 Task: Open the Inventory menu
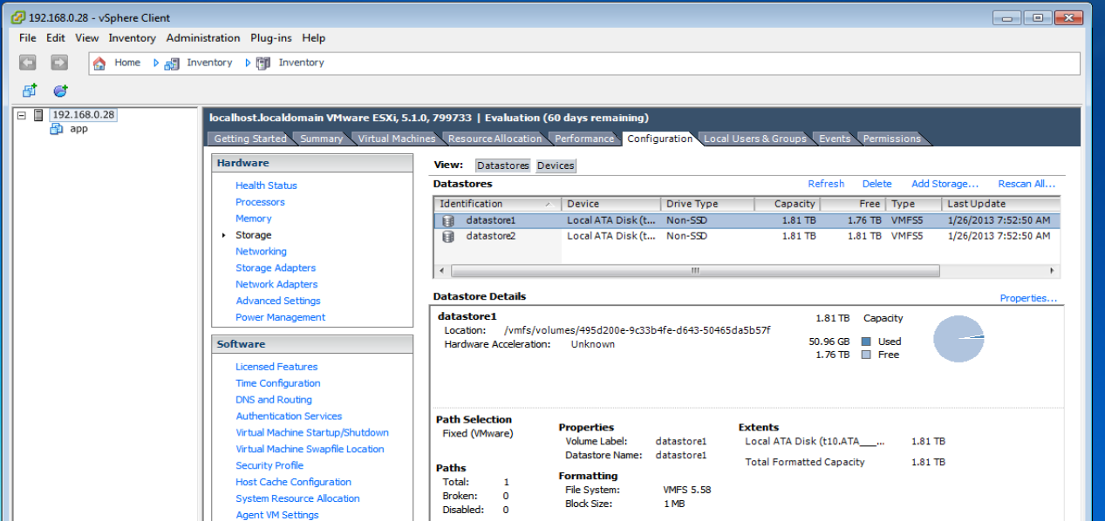pos(133,38)
